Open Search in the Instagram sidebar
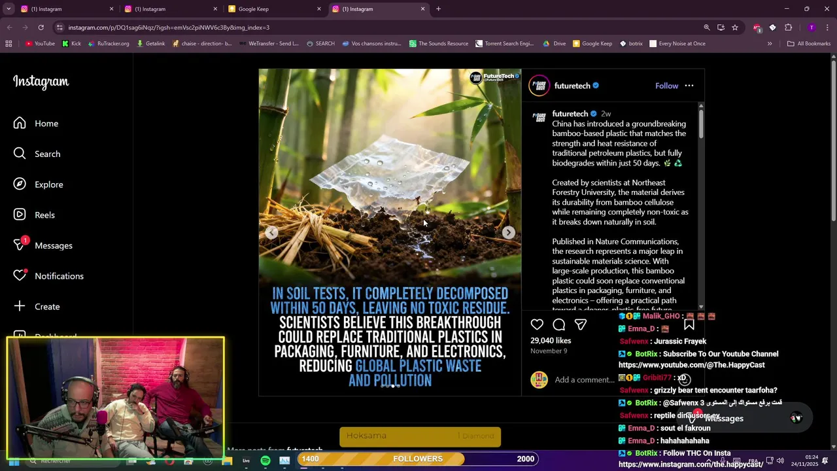 (37, 154)
